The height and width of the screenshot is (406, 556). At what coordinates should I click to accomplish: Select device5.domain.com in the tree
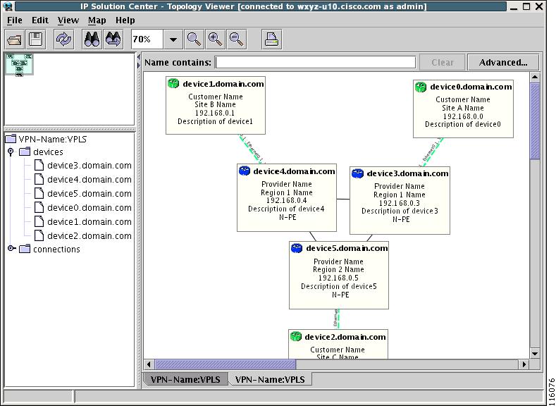coord(89,194)
